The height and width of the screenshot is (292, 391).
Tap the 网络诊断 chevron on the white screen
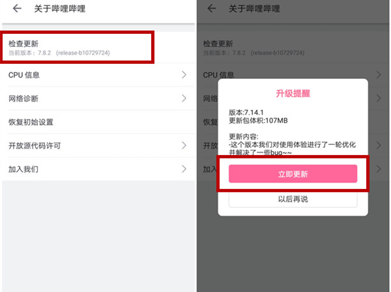point(184,98)
